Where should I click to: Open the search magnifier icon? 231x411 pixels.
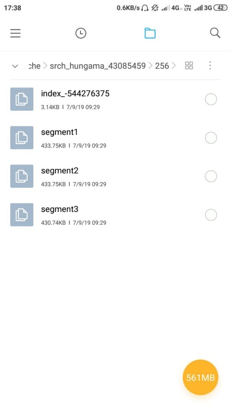[215, 33]
